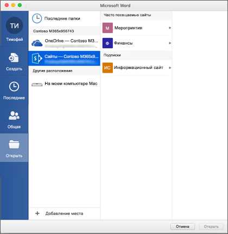Viewport: 228px width, 234px height.
Task: Click the Последние папки clock icon
Action: (37, 18)
